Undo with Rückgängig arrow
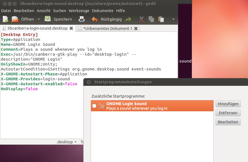This screenshot has height=162, width=248. [x=95, y=19]
